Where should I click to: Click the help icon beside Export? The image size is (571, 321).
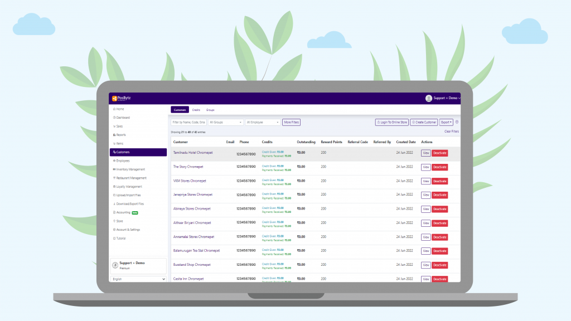coord(457,122)
